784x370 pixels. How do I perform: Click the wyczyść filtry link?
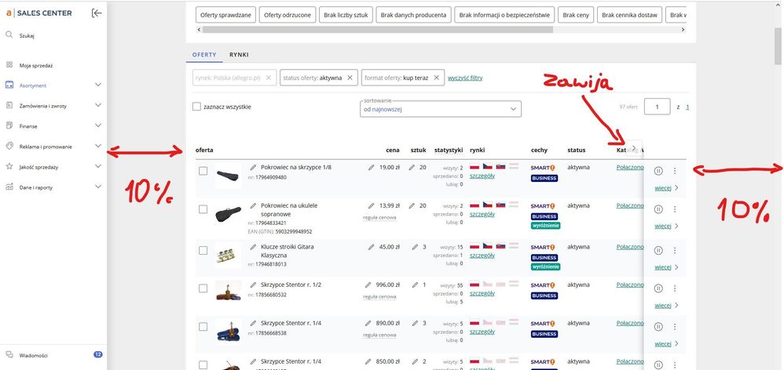click(464, 78)
